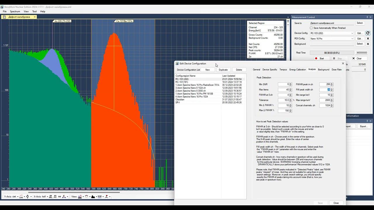Open the LOG scale dropdown arrow
The height and width of the screenshot is (210, 374).
click(x=24, y=197)
